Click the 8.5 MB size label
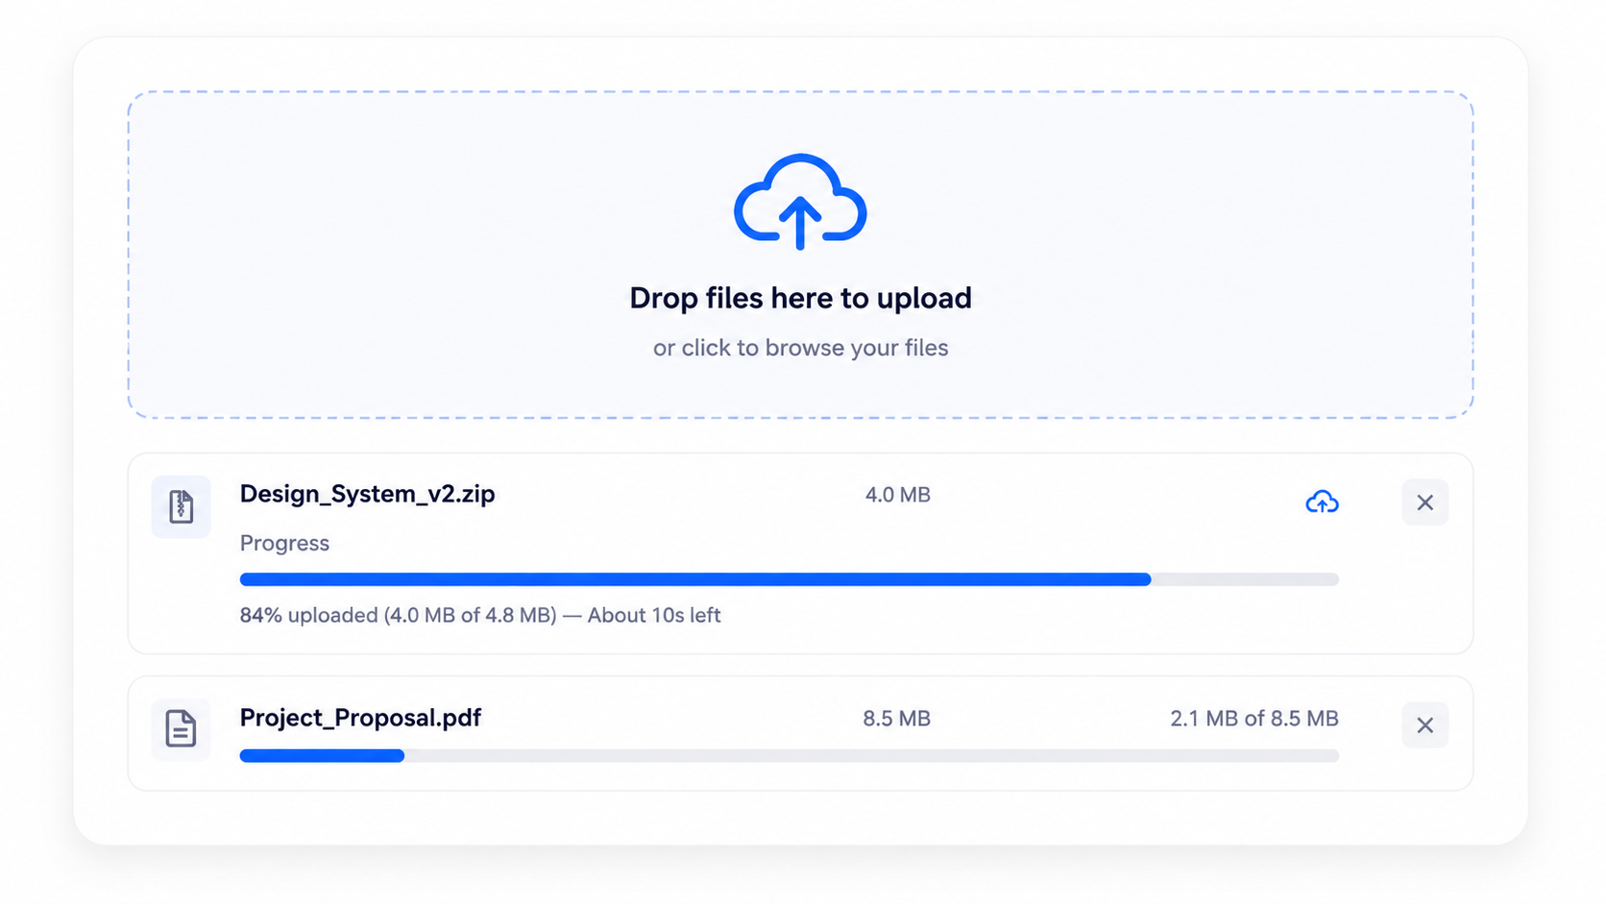This screenshot has height=904, width=1606. [896, 719]
